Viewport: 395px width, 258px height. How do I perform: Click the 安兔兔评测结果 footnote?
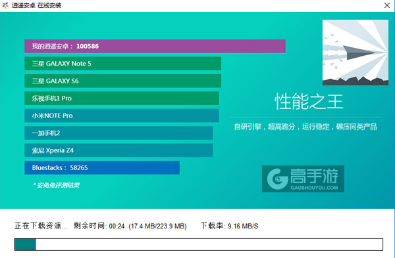(x=56, y=185)
